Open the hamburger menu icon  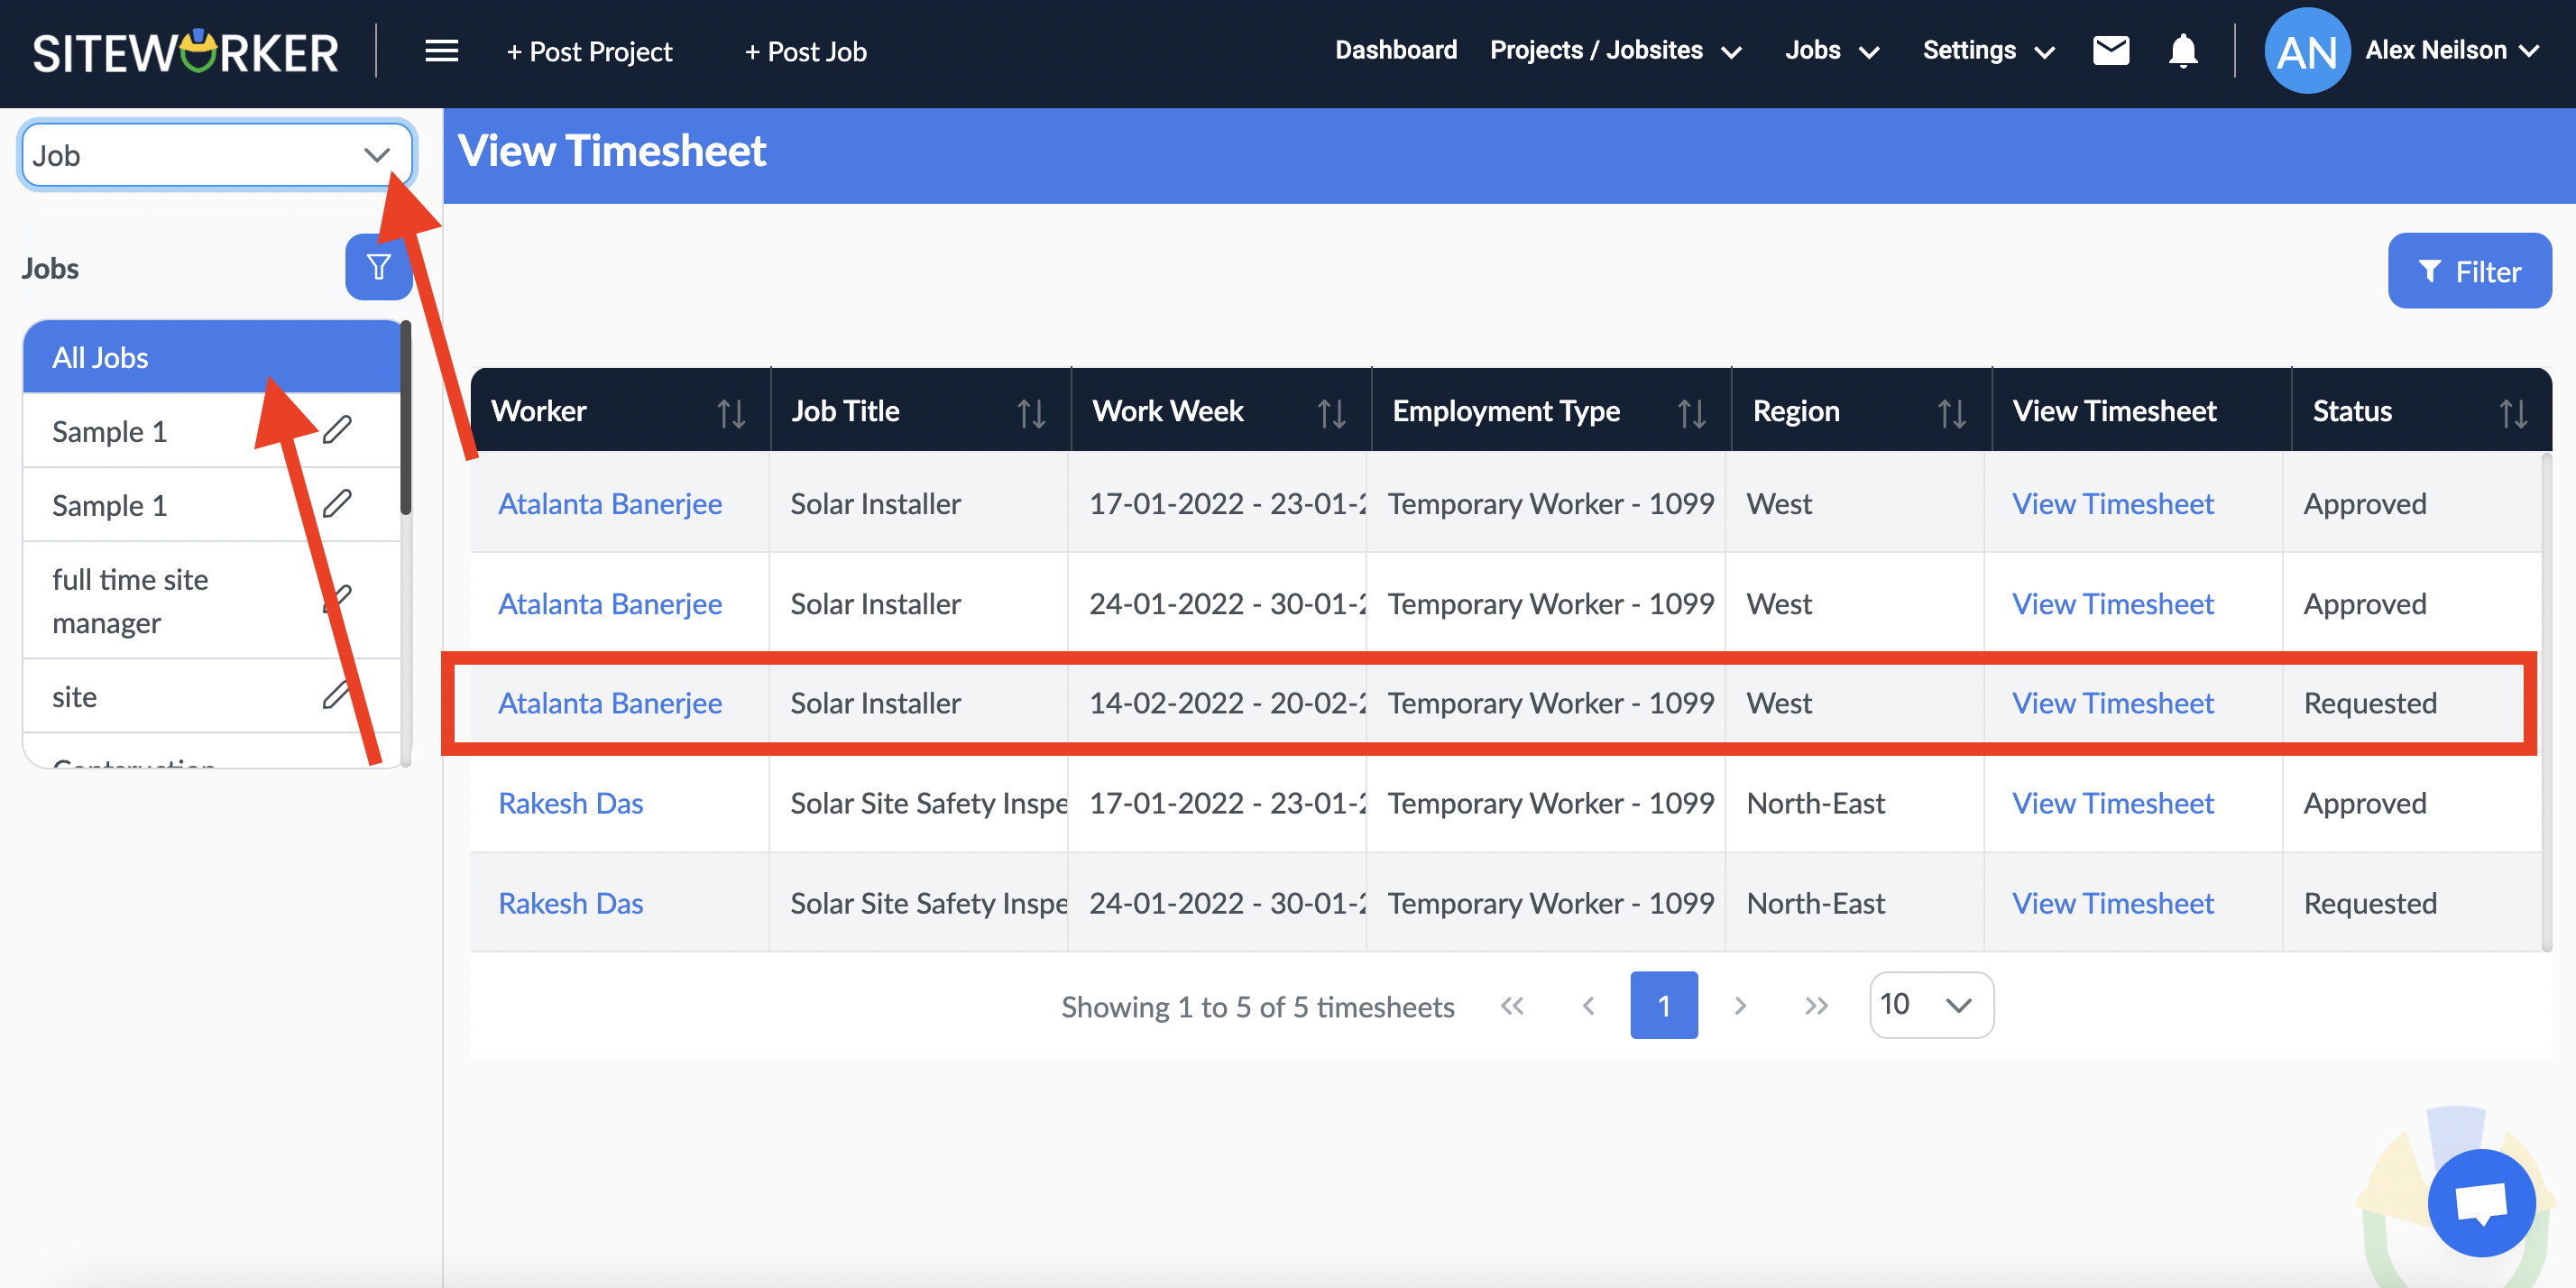pyautogui.click(x=441, y=51)
